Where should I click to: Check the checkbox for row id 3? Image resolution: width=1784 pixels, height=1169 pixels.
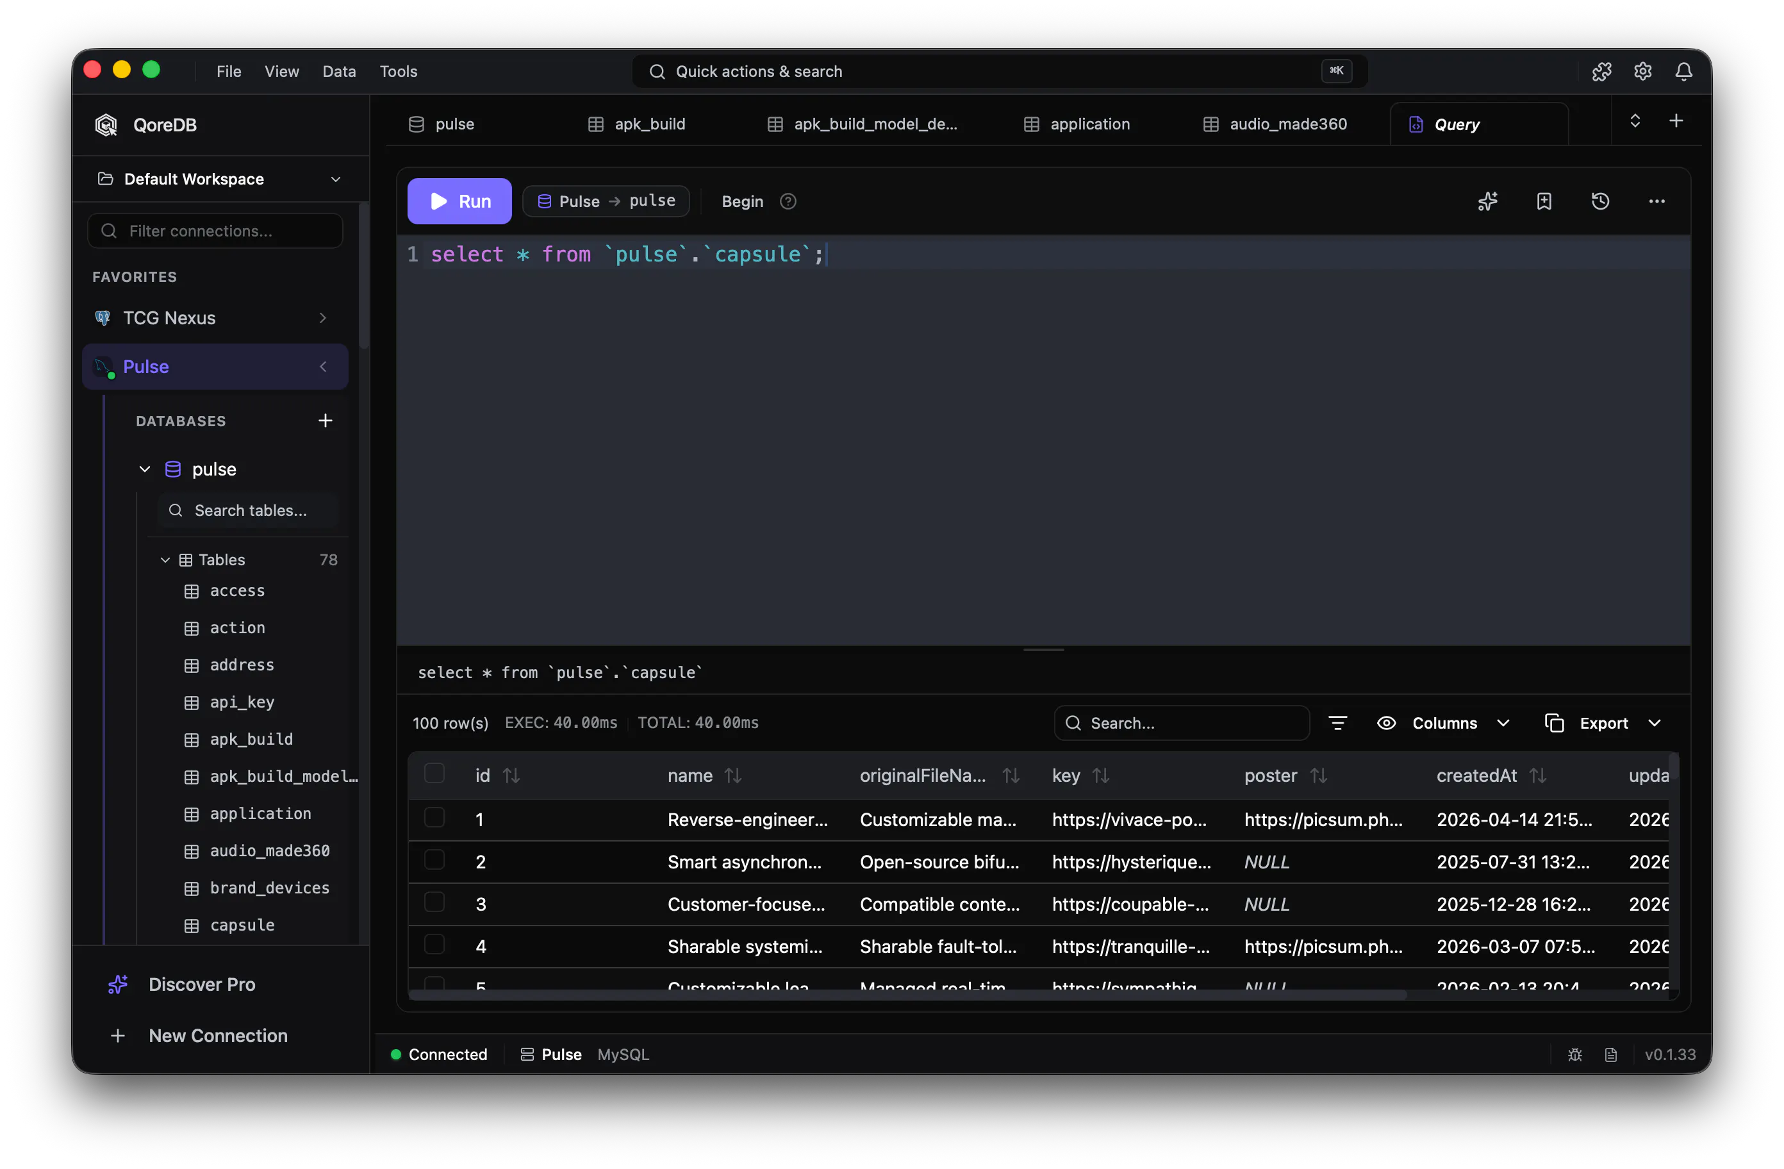click(x=434, y=901)
